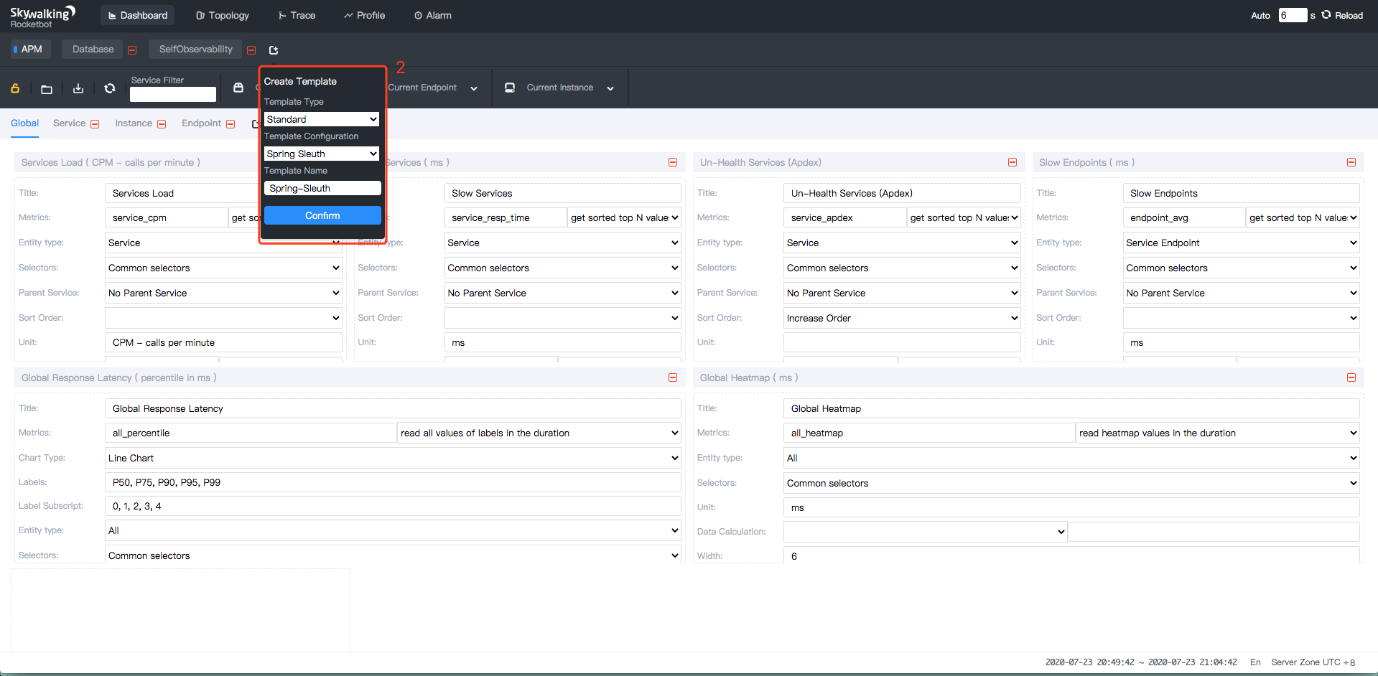
Task: Click the refresh icon beside Service Filter
Action: click(x=110, y=88)
